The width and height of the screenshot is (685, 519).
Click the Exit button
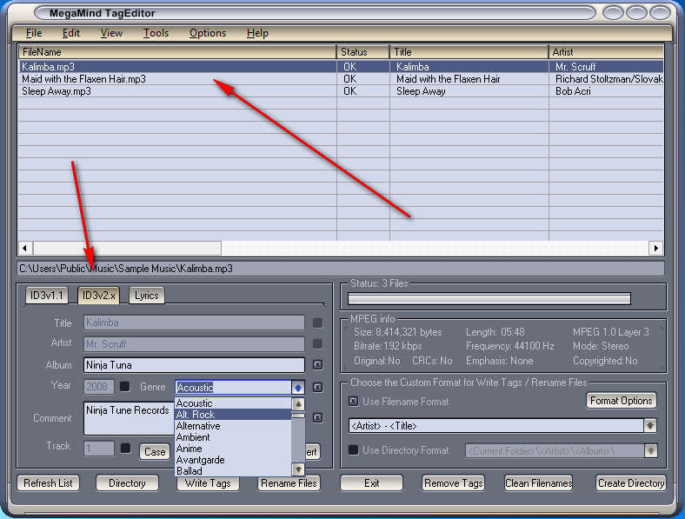click(371, 483)
